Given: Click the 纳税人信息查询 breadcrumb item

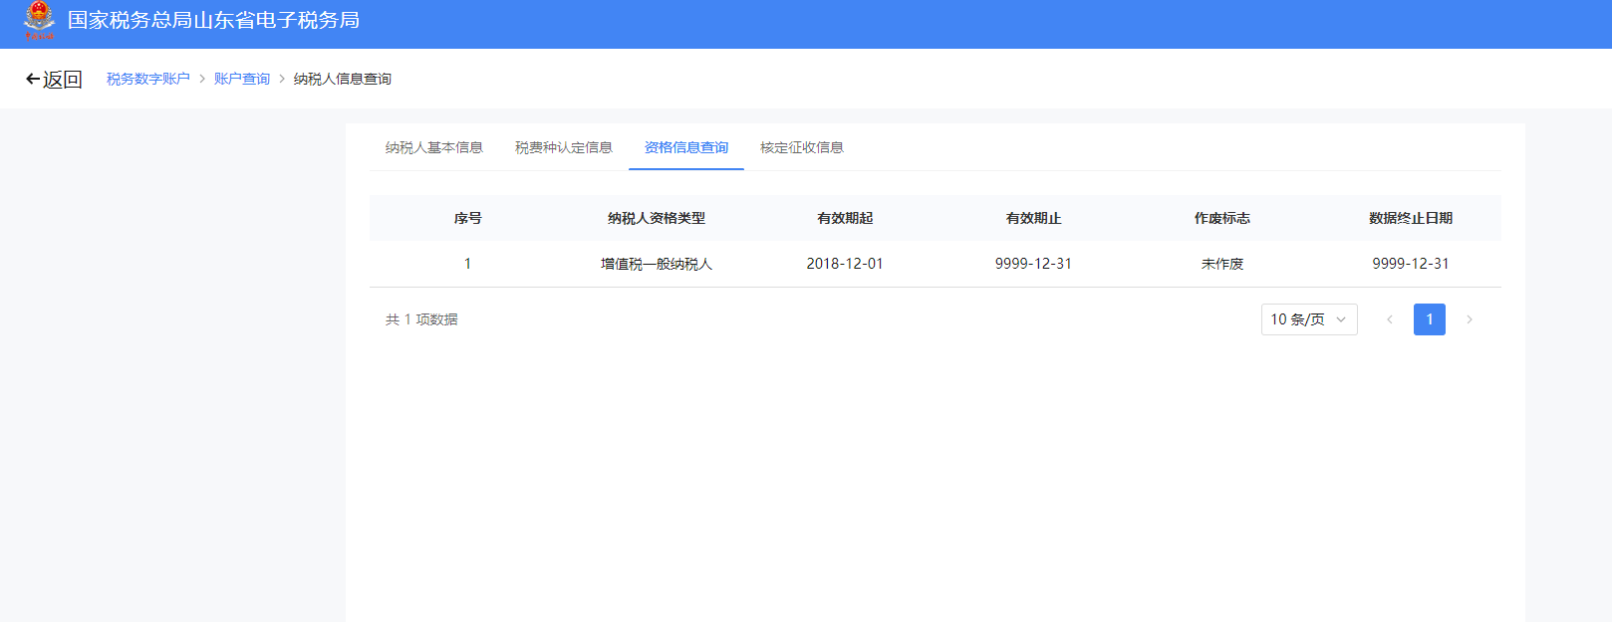Looking at the screenshot, I should tap(342, 79).
